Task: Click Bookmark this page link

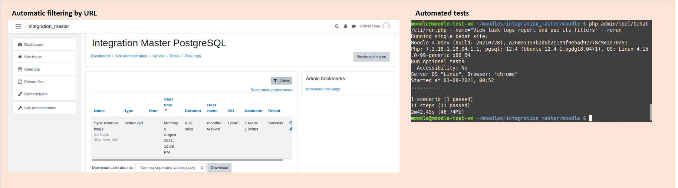Action: [x=323, y=89]
